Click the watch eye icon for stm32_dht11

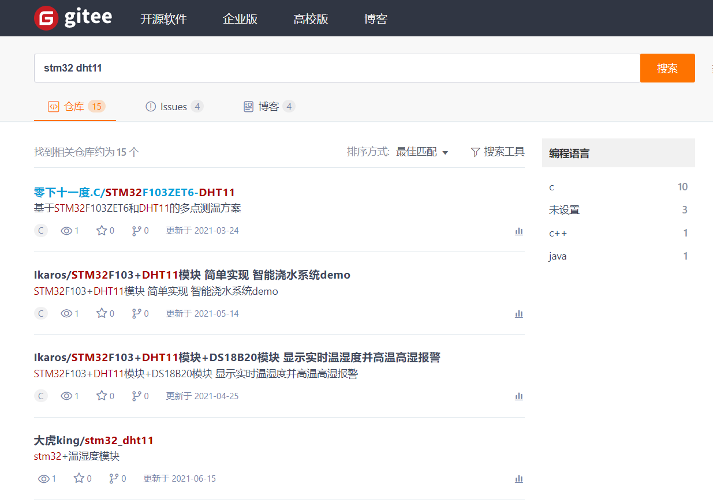point(44,479)
